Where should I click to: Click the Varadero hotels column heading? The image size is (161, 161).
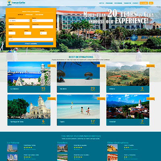click(62, 142)
